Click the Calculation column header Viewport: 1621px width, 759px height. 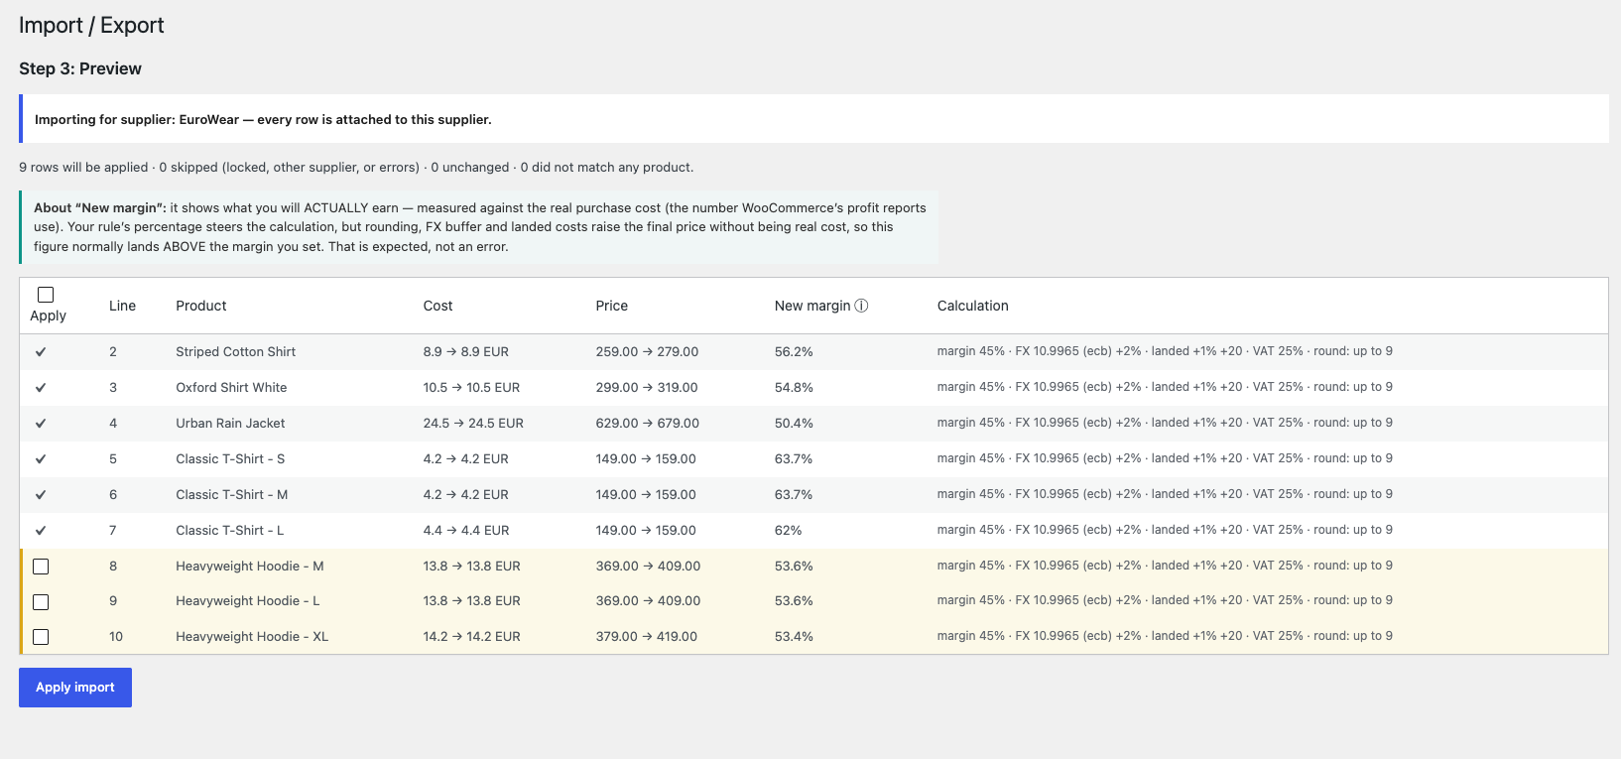973,306
